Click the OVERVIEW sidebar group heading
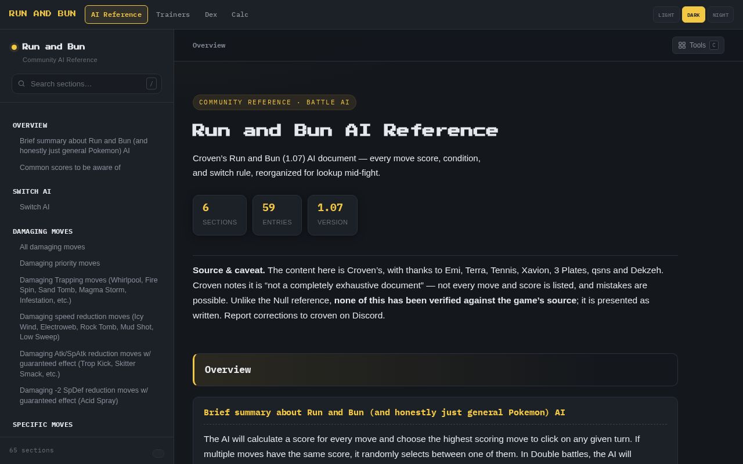743x464 pixels. pos(30,125)
